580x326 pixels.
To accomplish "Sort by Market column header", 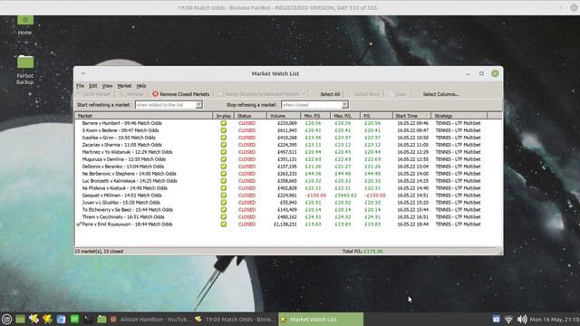I will [x=143, y=116].
